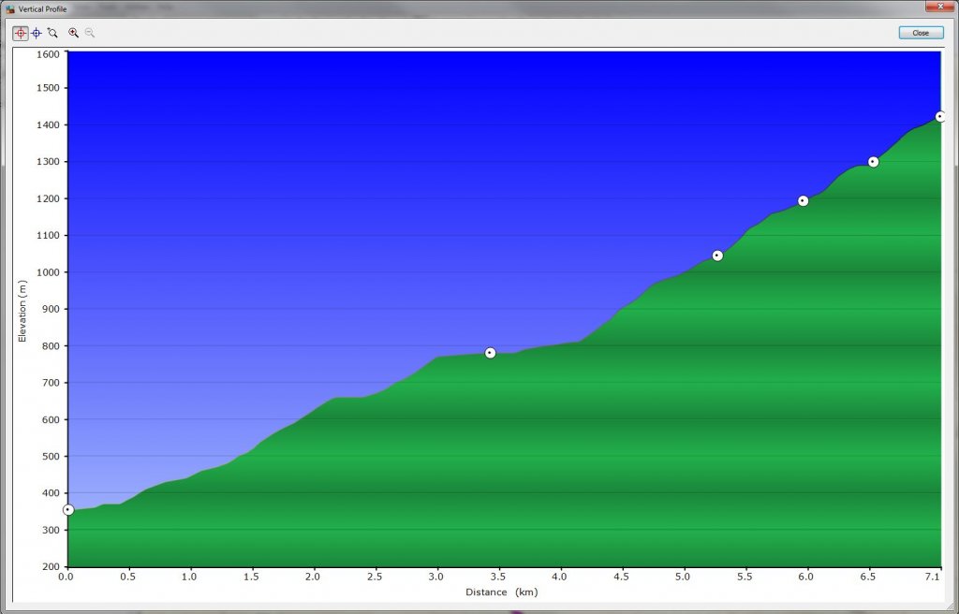Click the 3.5 km tick label
This screenshot has width=959, height=614.
coord(496,577)
